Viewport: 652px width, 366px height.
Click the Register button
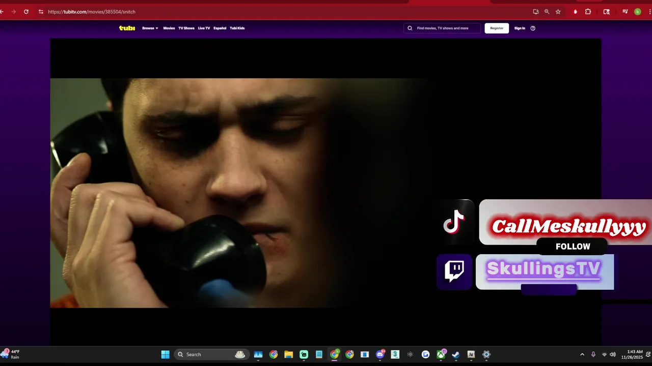497,28
